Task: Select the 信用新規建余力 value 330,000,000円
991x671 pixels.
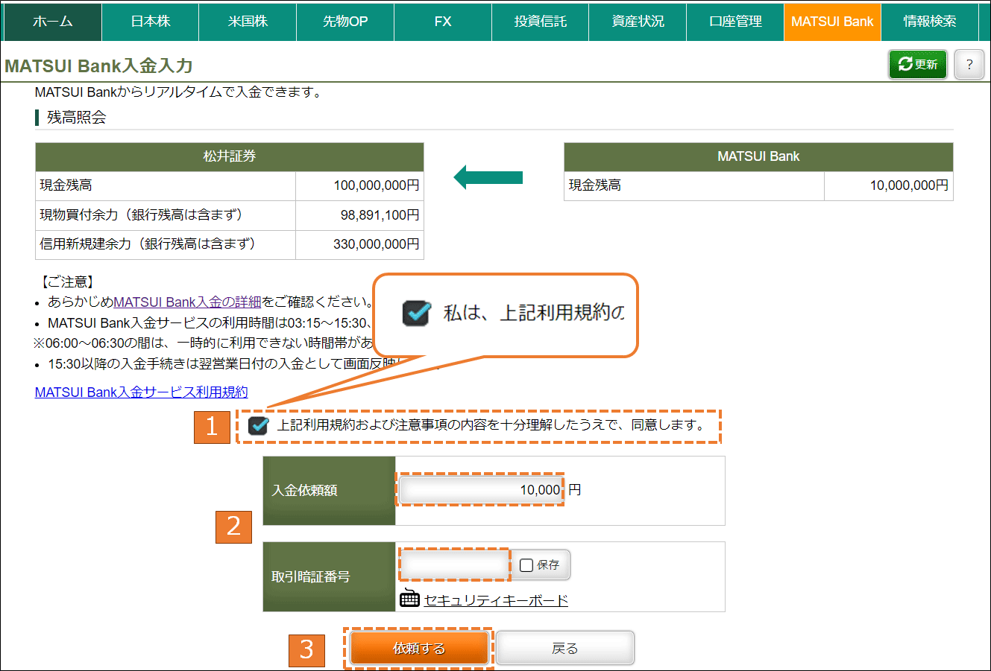Action: click(x=377, y=244)
